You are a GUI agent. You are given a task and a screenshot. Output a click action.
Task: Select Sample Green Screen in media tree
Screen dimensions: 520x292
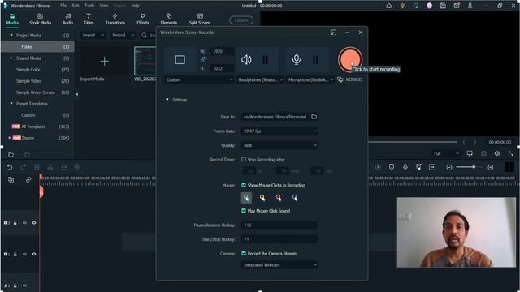pos(36,92)
